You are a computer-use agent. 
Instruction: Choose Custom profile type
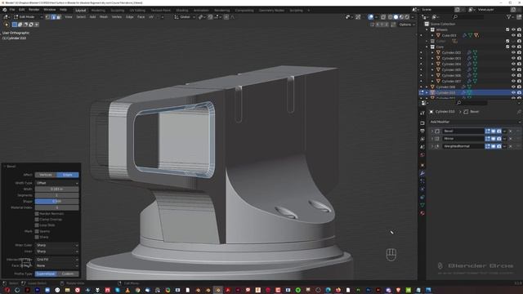click(x=68, y=274)
